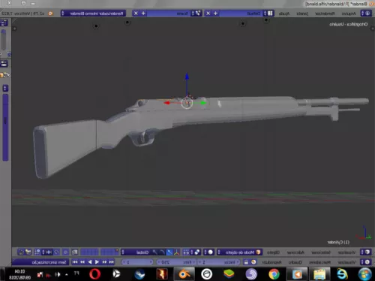Click the current frame number field
The width and height of the screenshot is (375, 281).
pos(137,262)
